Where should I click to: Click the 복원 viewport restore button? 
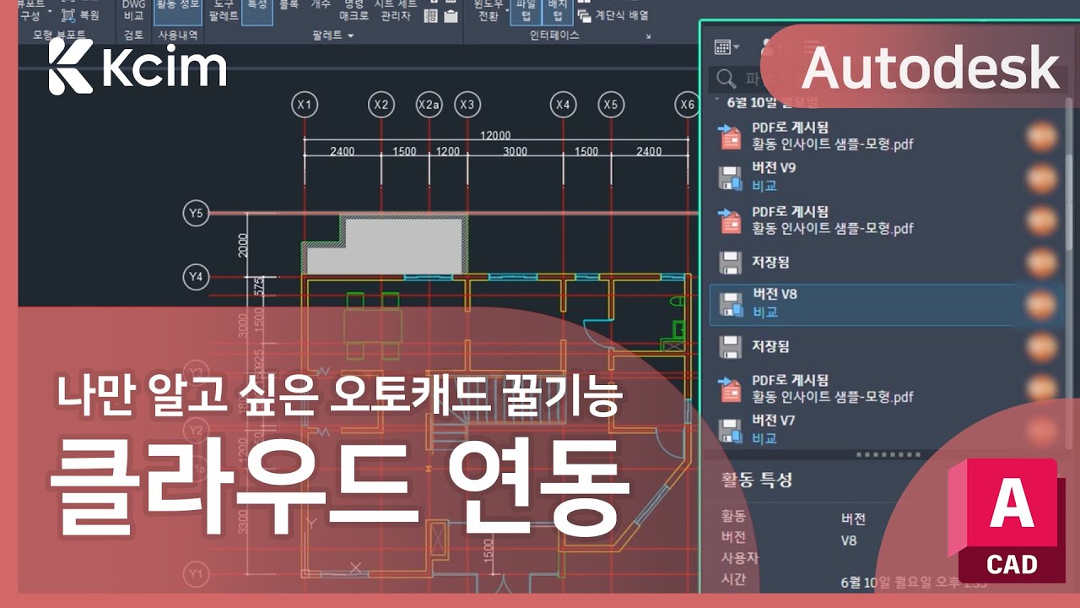[80, 14]
